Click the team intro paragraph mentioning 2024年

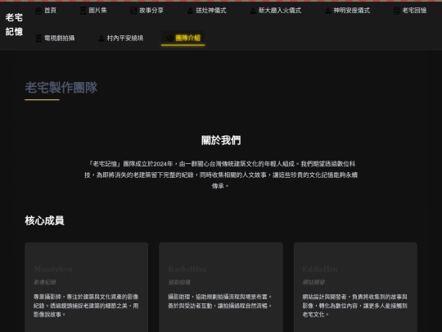(221, 175)
